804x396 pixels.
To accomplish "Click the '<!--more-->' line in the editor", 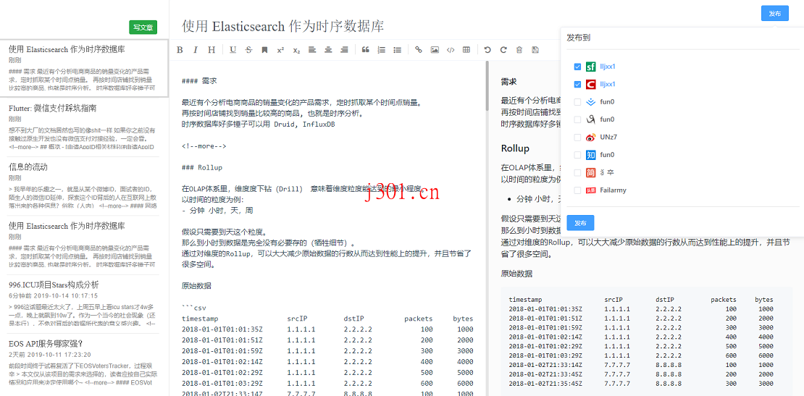I will (x=204, y=146).
